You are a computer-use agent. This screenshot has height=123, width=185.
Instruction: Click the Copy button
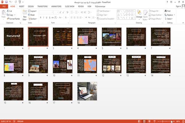pyautogui.click(x=10, y=15)
